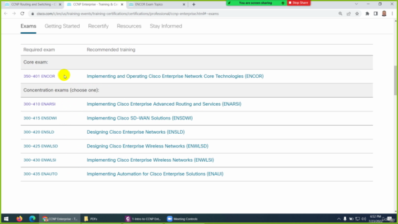Click the site lock icon in address bar
Screen dimensions: 398x224
click(32, 14)
